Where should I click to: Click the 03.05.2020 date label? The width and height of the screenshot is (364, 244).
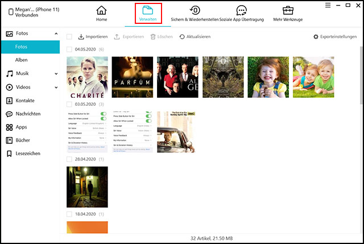coord(85,104)
